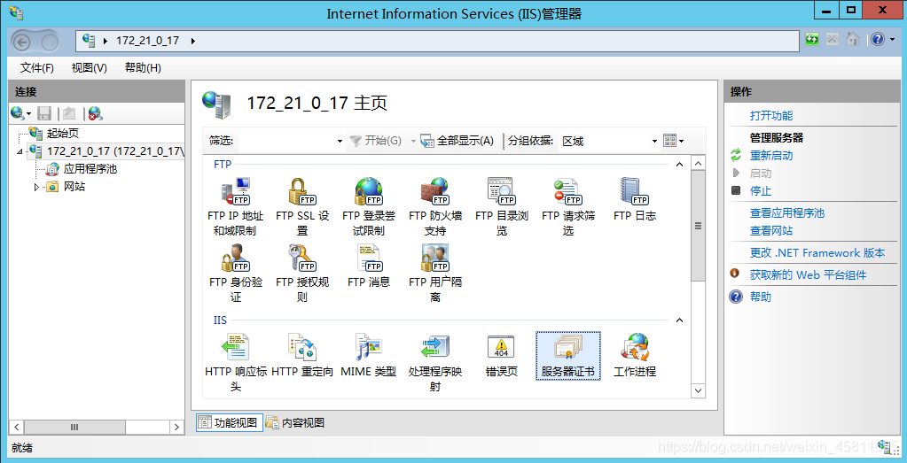Click the connections pane right scroll arrow
This screenshot has height=463, width=907.
click(x=177, y=428)
